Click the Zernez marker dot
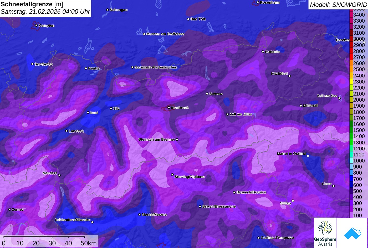Image resolution: width=368 pixels, height=248 pixels. pos(10,209)
